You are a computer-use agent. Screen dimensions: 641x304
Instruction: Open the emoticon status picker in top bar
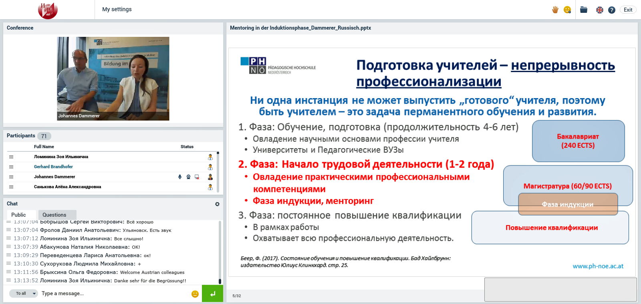tap(567, 10)
